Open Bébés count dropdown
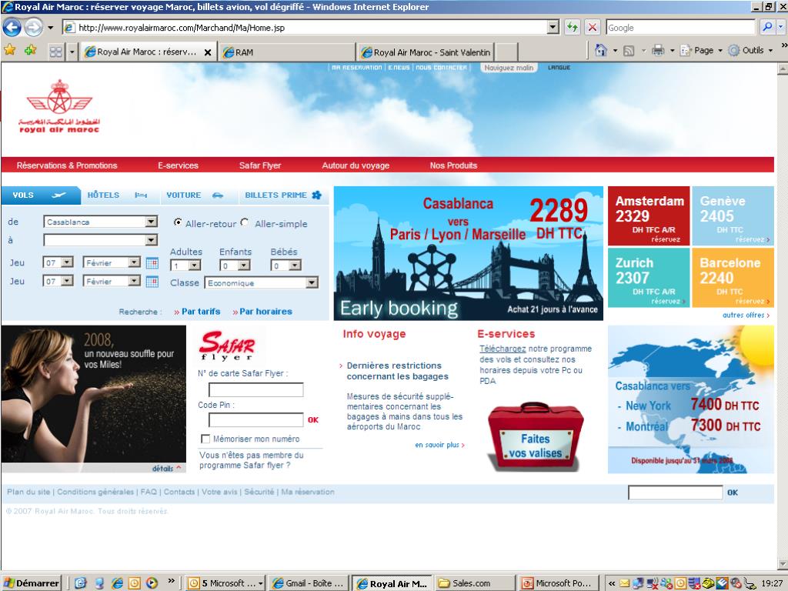 tap(295, 265)
